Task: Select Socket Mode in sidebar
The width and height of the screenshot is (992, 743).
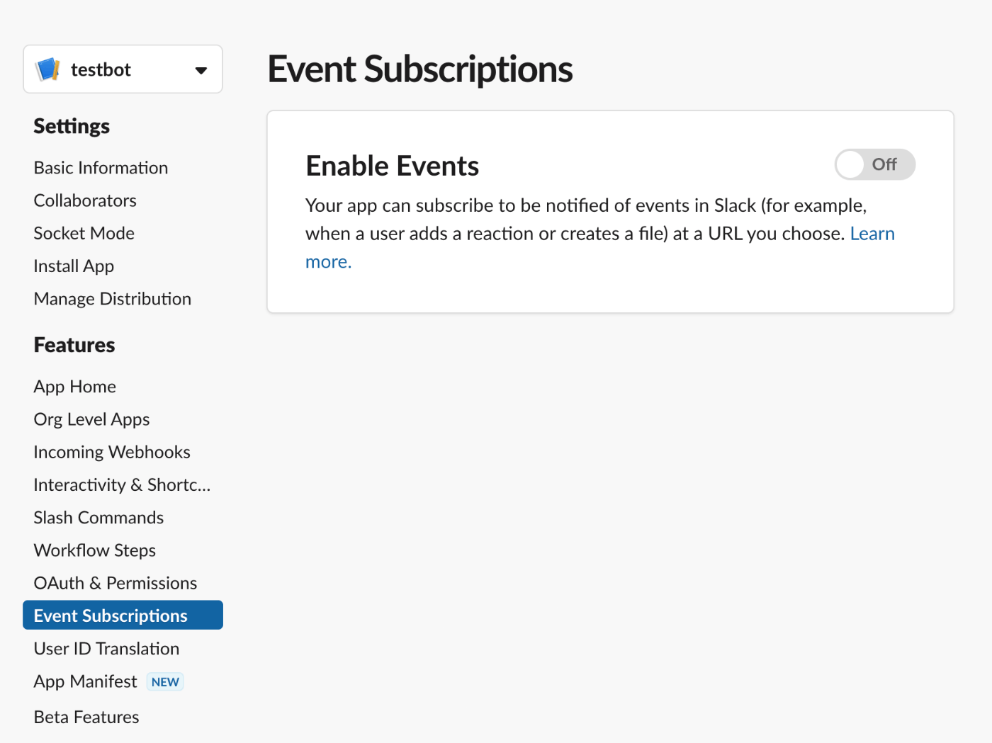Action: 84,233
